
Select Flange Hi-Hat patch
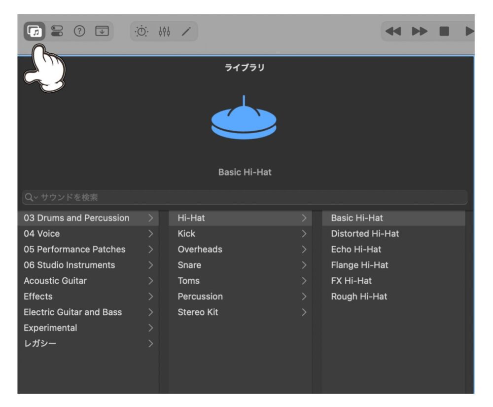[x=359, y=265]
